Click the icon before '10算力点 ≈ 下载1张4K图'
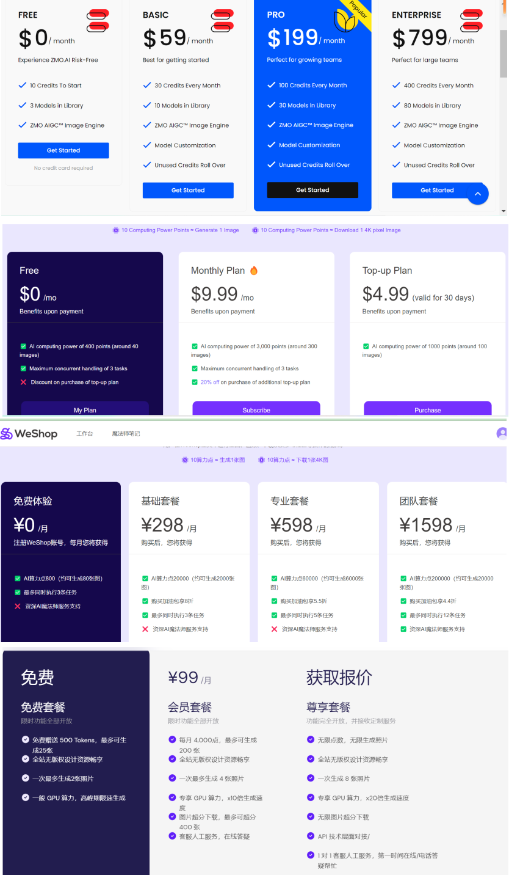 pyautogui.click(x=261, y=460)
